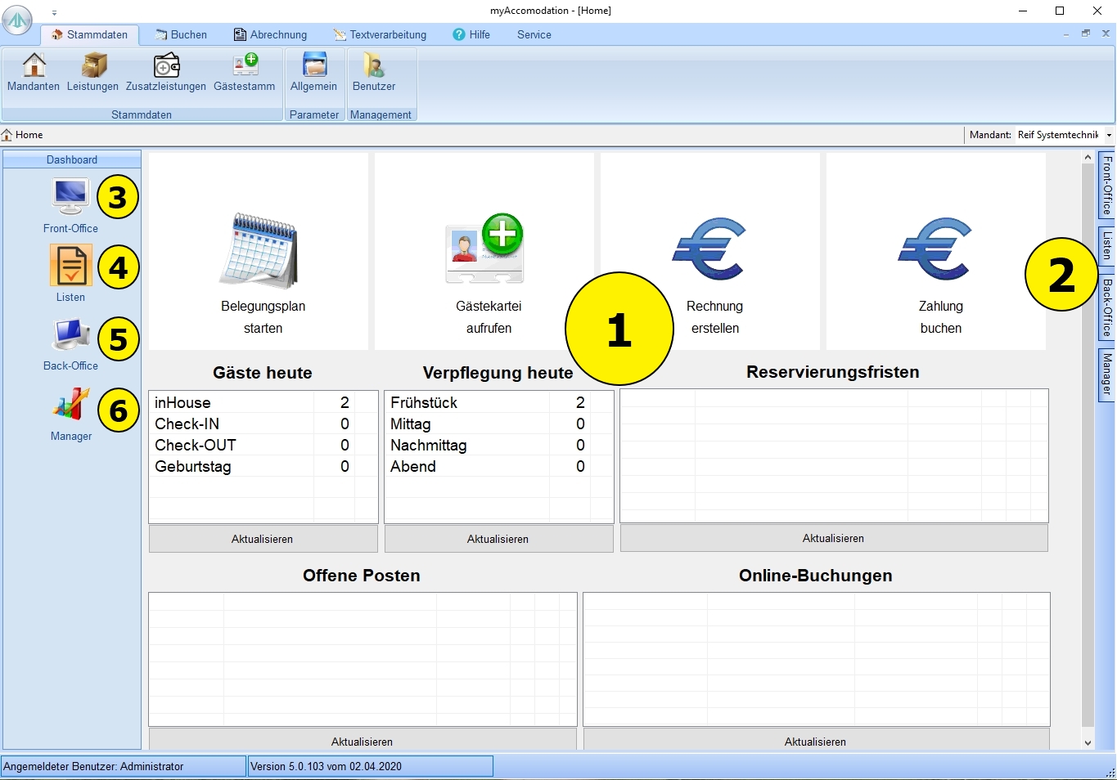This screenshot has width=1117, height=780.
Task: Expand the Mandant dropdown
Action: coord(1109,135)
